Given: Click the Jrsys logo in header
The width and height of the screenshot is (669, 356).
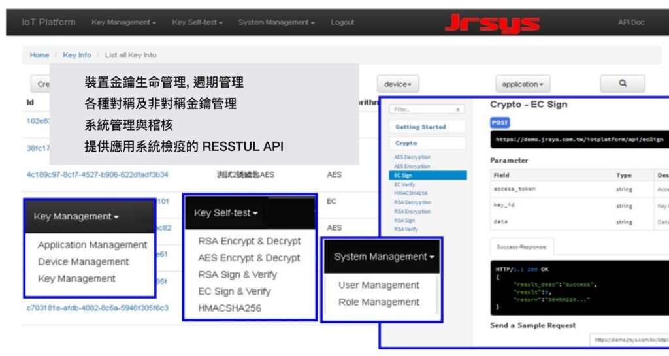Looking at the screenshot, I should point(492,23).
